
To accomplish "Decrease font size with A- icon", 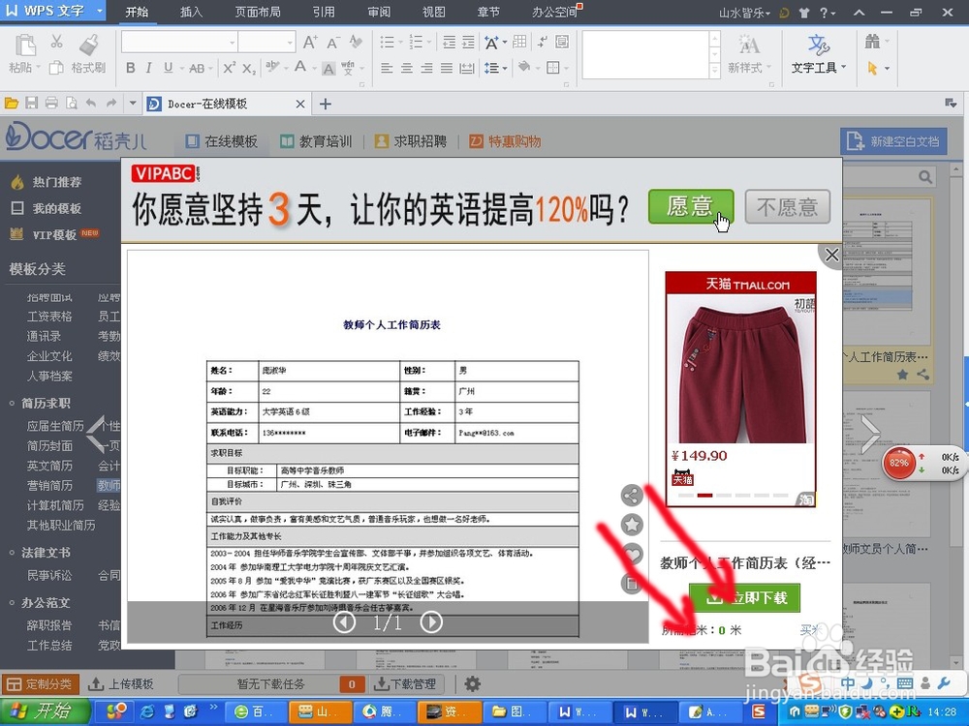I will [x=332, y=42].
